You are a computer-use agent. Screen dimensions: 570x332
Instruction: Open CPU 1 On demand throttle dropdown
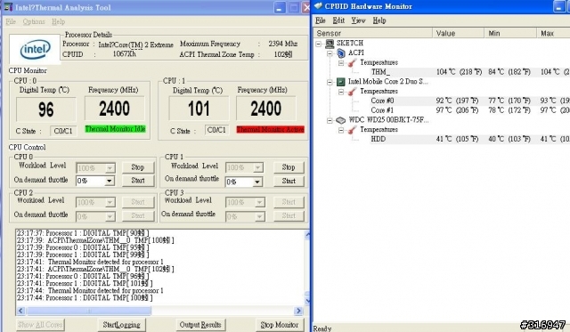tap(257, 182)
